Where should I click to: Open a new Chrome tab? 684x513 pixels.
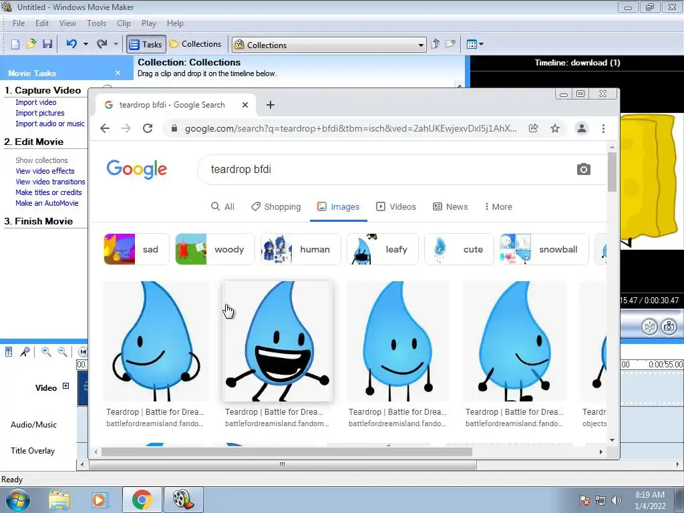pyautogui.click(x=271, y=105)
